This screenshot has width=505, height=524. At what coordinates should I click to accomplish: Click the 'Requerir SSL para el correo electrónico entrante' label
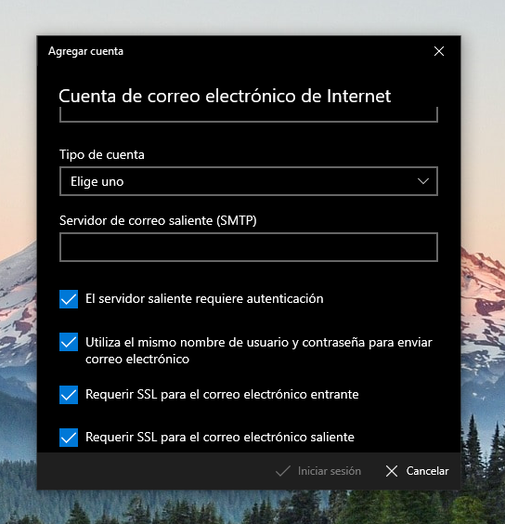click(222, 394)
